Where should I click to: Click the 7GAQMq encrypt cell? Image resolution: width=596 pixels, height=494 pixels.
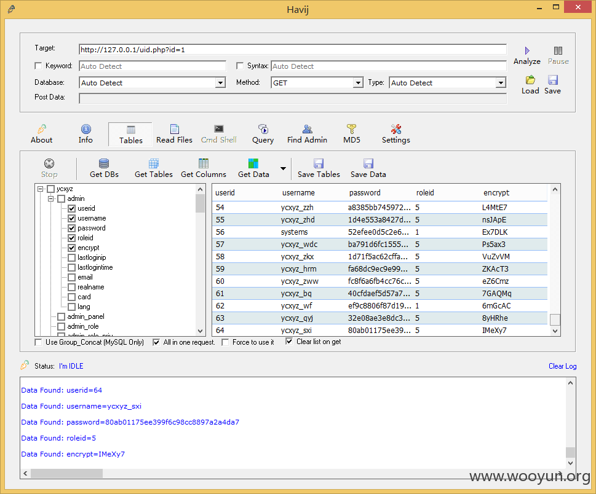pyautogui.click(x=497, y=294)
